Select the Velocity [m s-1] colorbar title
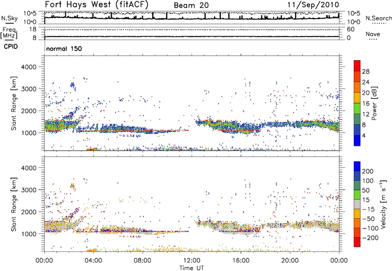The width and height of the screenshot is (392, 271). point(383,204)
